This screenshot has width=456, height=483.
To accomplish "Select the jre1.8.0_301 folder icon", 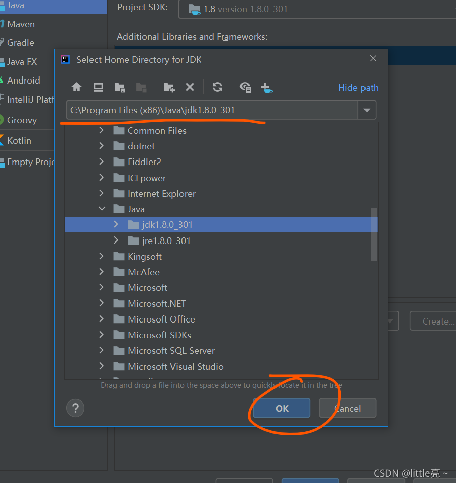I will point(133,240).
